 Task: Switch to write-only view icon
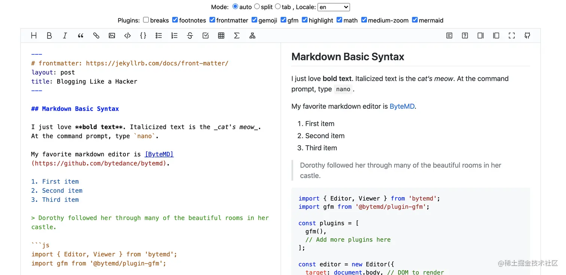481,35
